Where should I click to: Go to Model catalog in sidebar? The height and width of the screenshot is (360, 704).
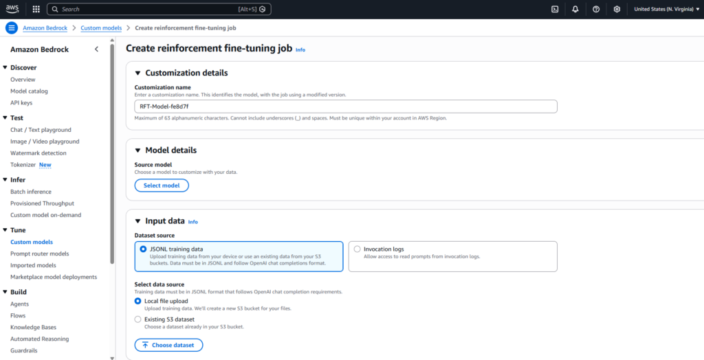29,91
